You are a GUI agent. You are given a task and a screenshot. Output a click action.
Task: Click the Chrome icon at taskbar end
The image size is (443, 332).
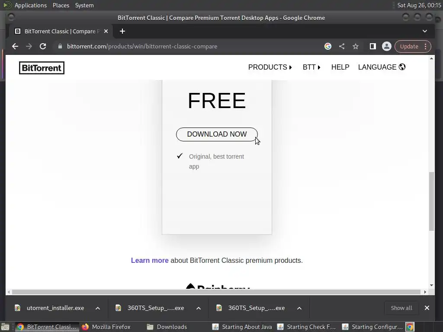click(x=410, y=327)
